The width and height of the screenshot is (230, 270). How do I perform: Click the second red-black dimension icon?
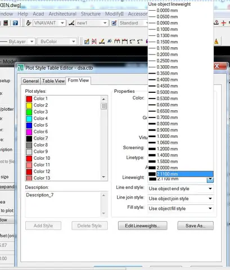pyautogui.click(x=125, y=41)
